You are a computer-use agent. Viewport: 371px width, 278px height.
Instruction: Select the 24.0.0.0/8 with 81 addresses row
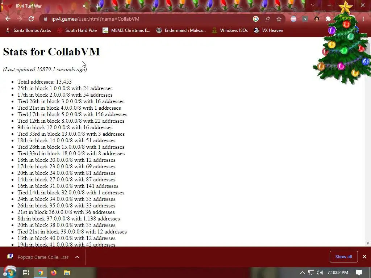pos(66,173)
